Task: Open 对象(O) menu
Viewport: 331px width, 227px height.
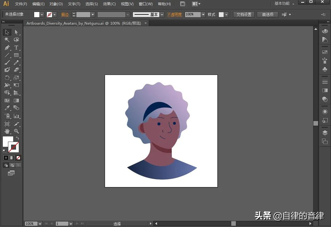Action: 56,4
